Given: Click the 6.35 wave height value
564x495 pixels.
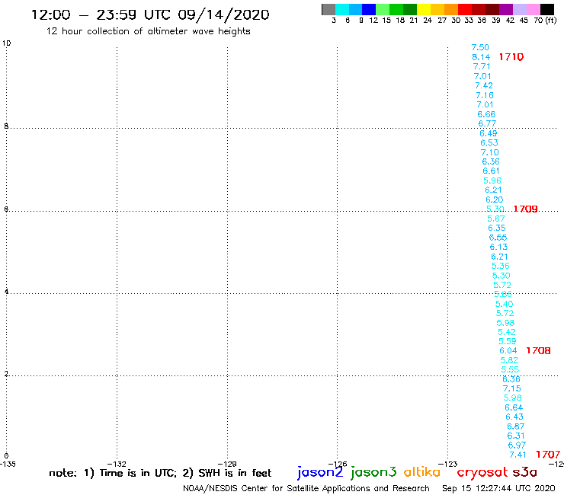Looking at the screenshot, I should (497, 228).
